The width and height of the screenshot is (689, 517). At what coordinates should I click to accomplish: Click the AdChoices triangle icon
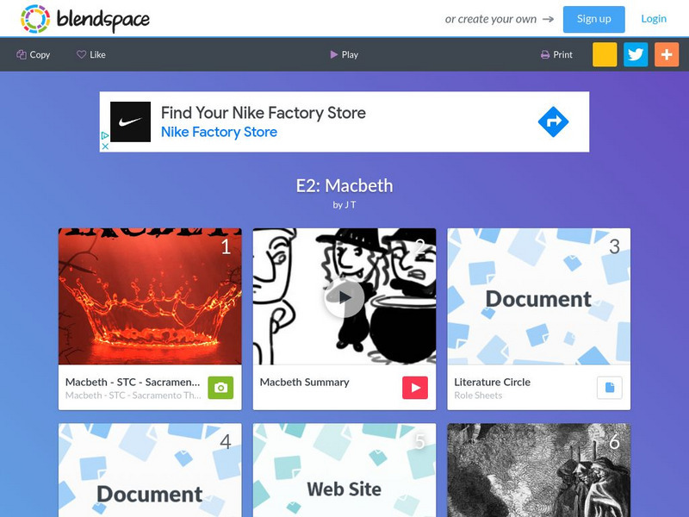[105, 135]
